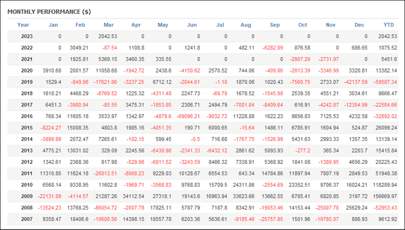
Task: Click the 2009 YTD value 156669.97
Action: point(385,196)
